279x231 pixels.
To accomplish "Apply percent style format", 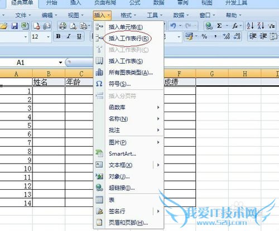I will (x=204, y=36).
